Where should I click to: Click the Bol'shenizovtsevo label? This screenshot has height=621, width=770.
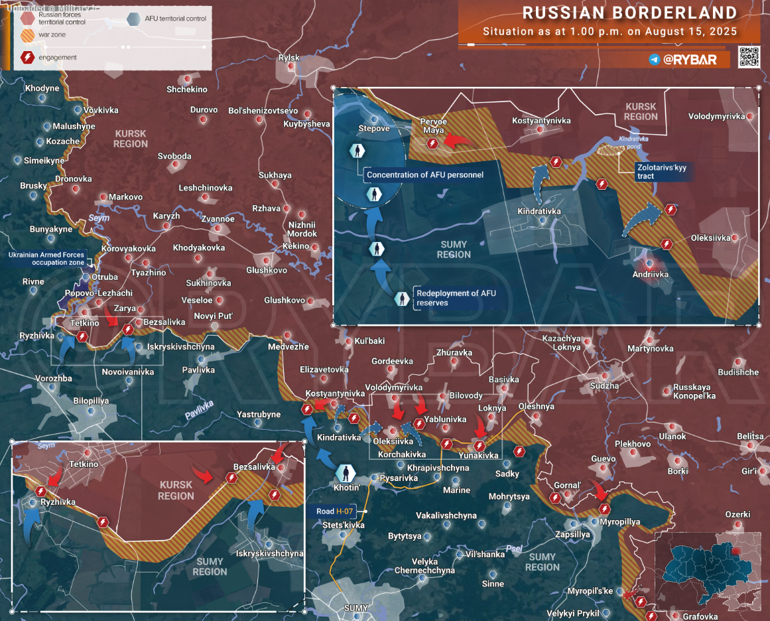click(263, 111)
